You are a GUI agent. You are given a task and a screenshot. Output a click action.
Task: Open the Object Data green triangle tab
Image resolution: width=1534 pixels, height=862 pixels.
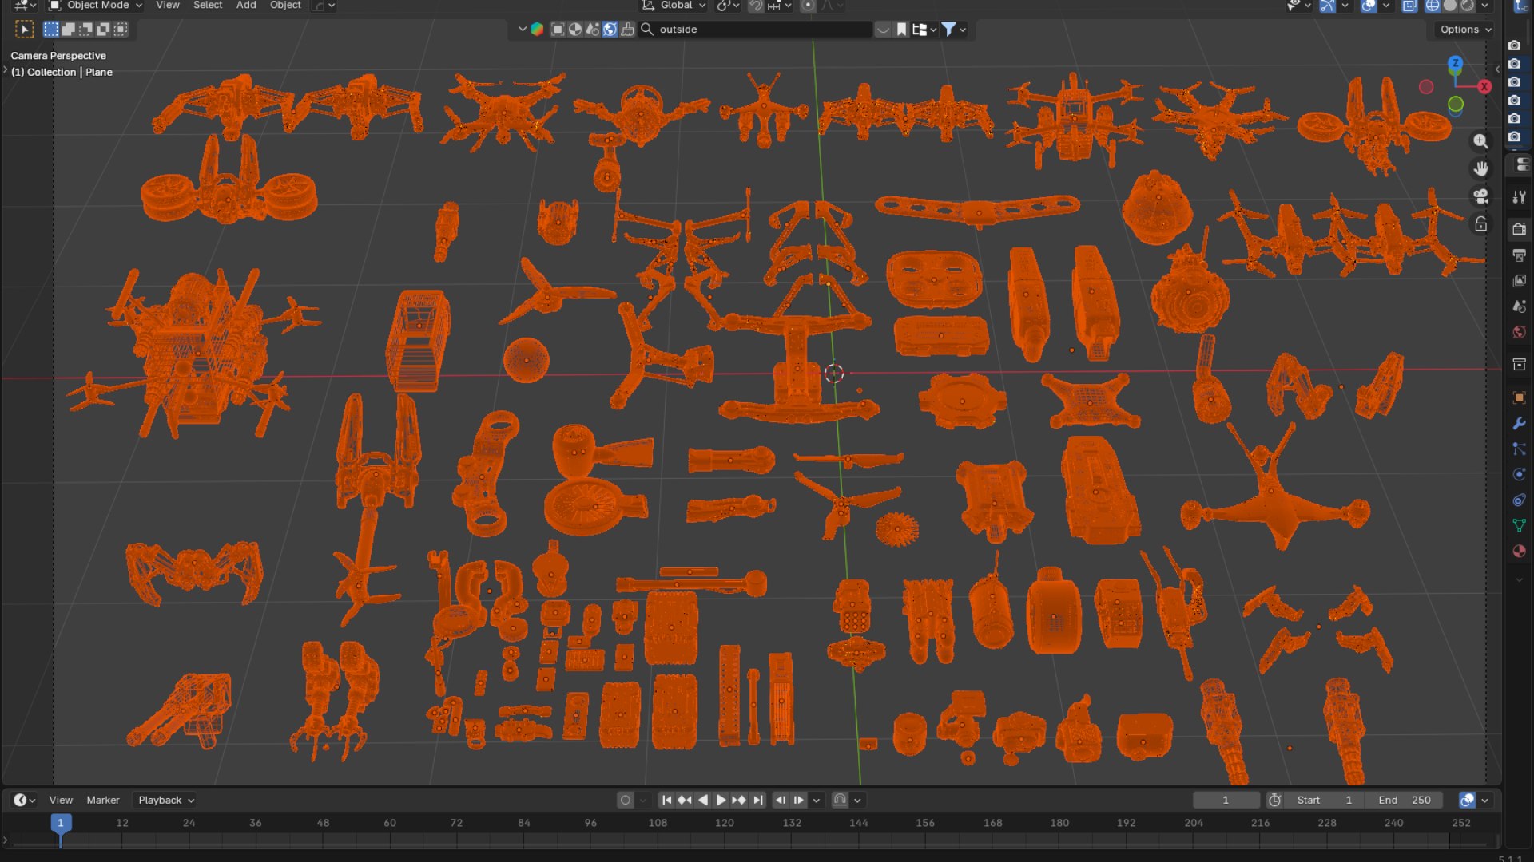click(1519, 525)
